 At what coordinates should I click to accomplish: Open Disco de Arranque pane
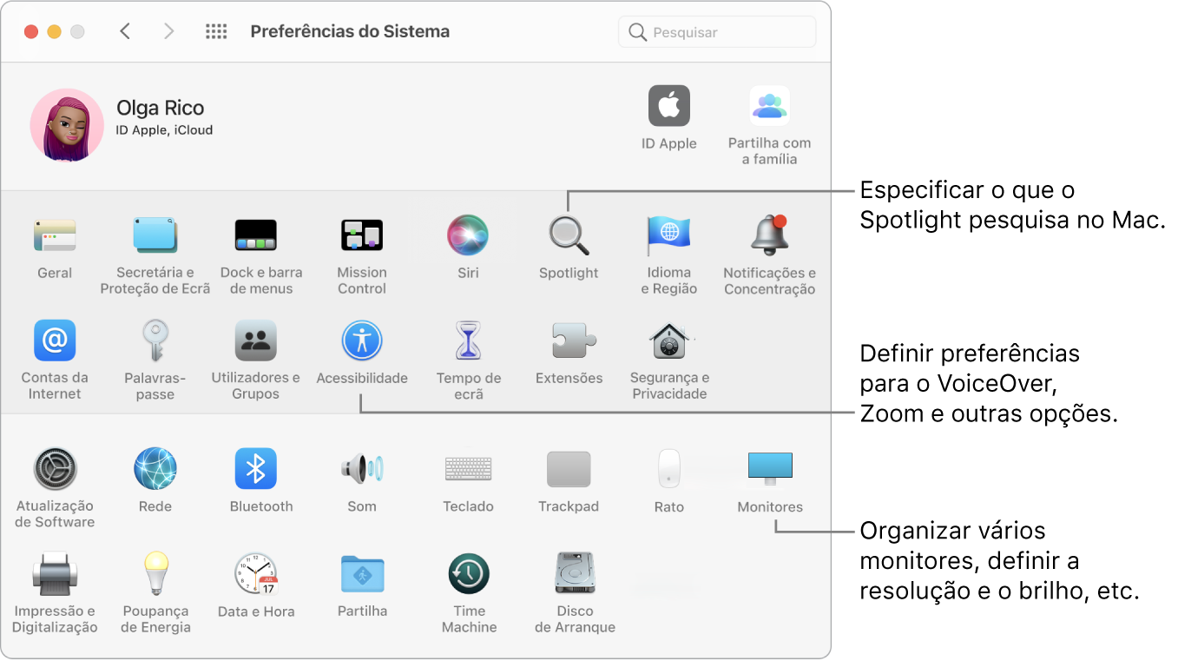pos(574,574)
